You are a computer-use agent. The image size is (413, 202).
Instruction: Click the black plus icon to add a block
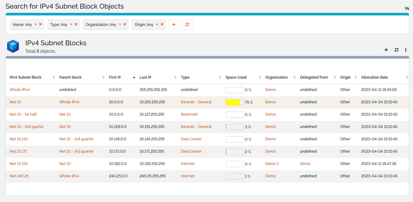[386, 50]
